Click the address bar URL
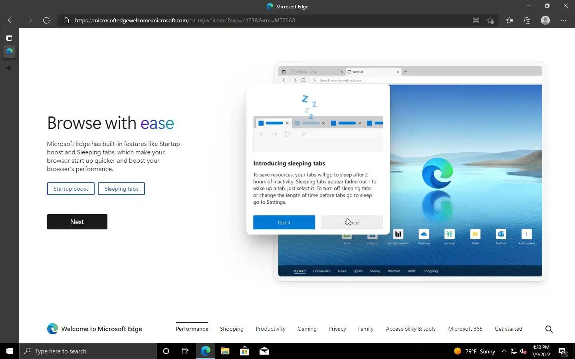Screen dimensions: 575x359 pyautogui.click(x=185, y=20)
